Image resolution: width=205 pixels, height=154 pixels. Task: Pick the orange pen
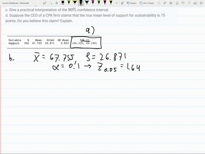111,3
